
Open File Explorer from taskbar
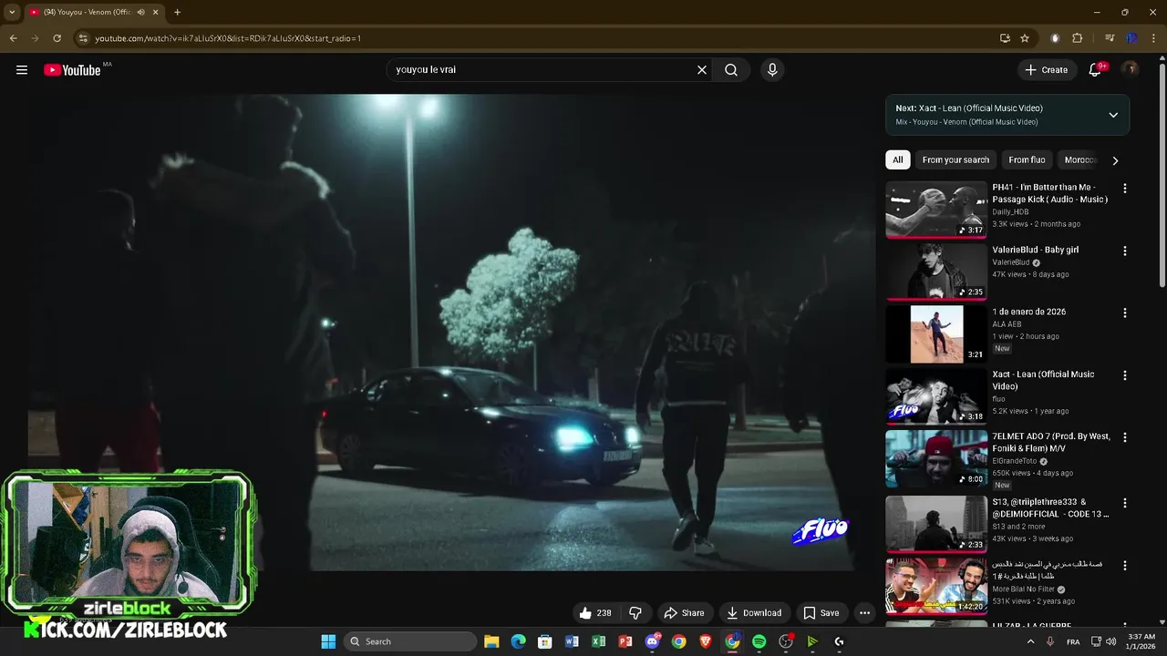pyautogui.click(x=491, y=641)
